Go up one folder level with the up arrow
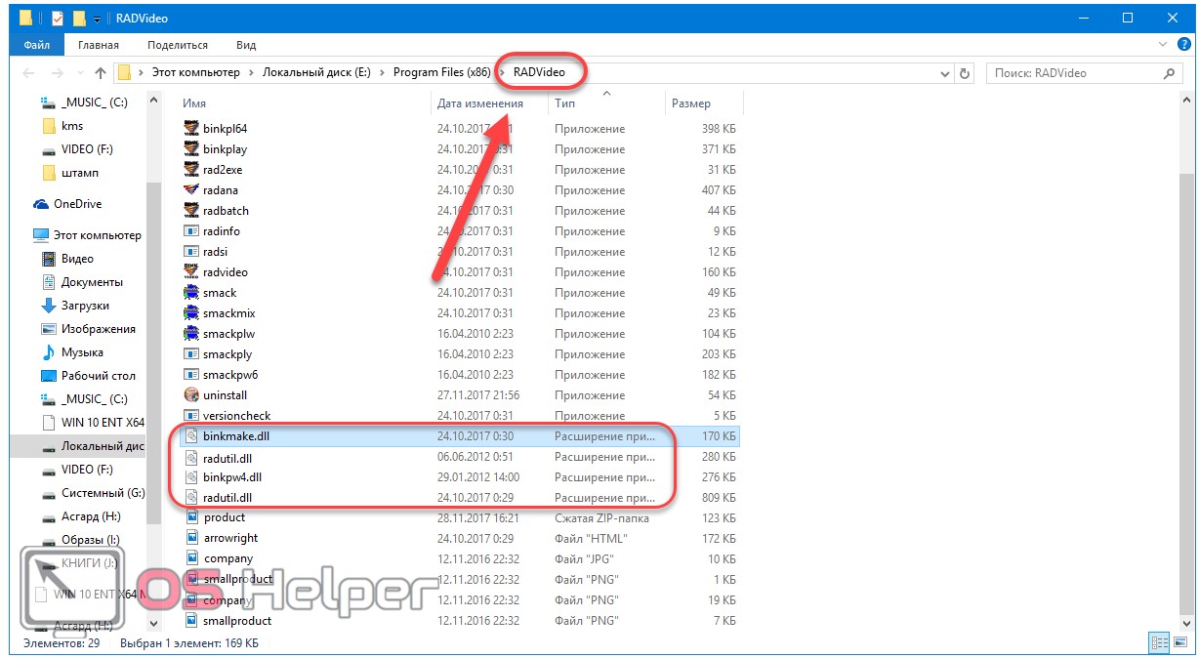The width and height of the screenshot is (1199, 658). (100, 73)
